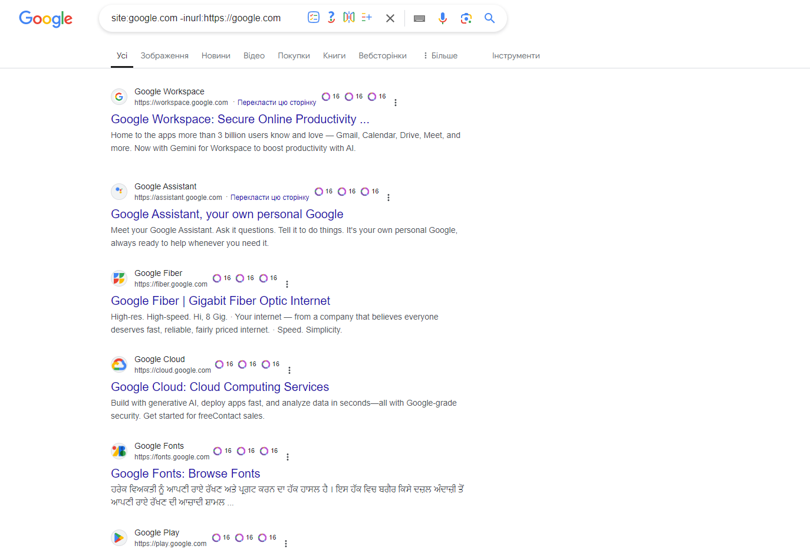The height and width of the screenshot is (549, 810).
Task: Click the blue magnifier search button
Action: (x=489, y=18)
